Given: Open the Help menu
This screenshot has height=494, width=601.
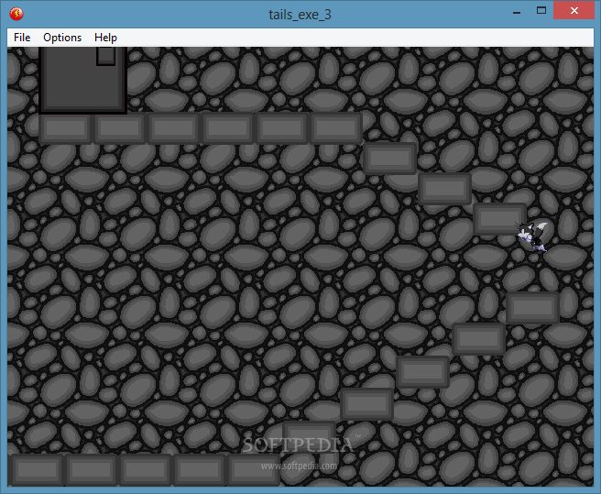Looking at the screenshot, I should click(105, 38).
